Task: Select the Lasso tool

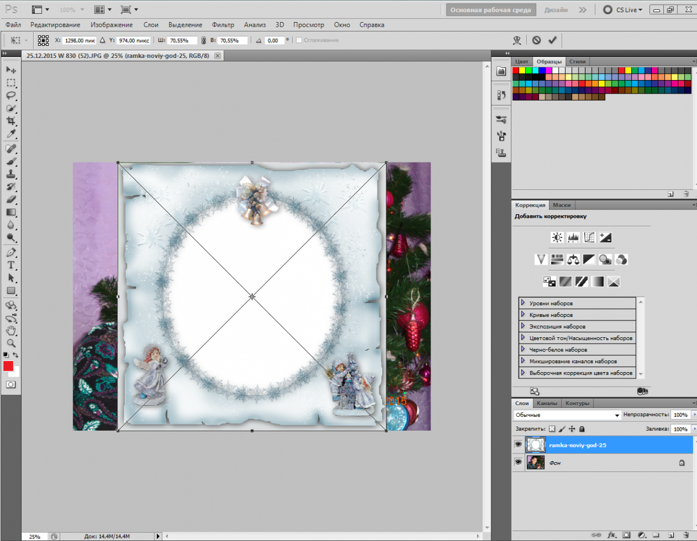Action: [x=11, y=95]
